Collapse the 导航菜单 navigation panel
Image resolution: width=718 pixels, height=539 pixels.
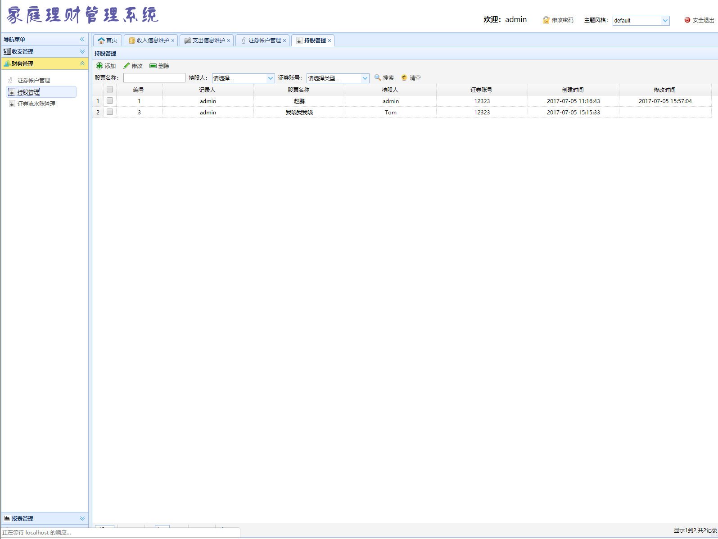82,39
